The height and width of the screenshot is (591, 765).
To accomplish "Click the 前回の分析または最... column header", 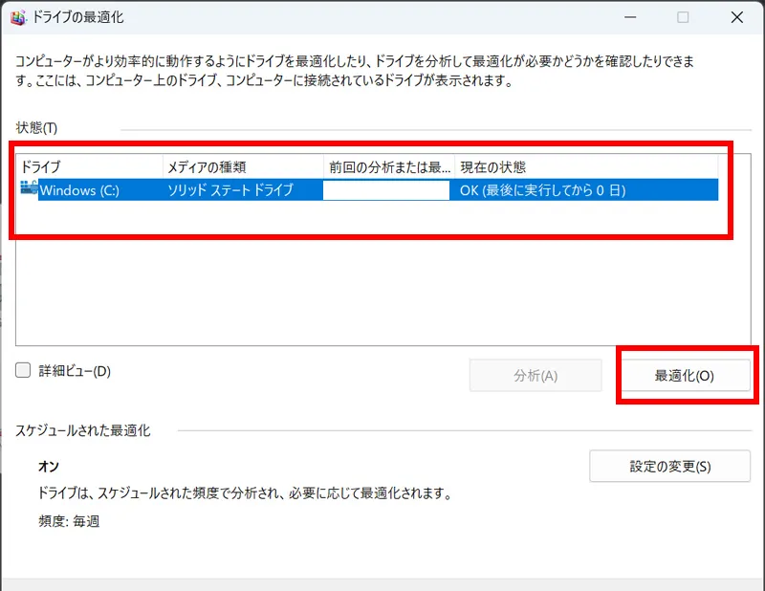I will pos(388,166).
